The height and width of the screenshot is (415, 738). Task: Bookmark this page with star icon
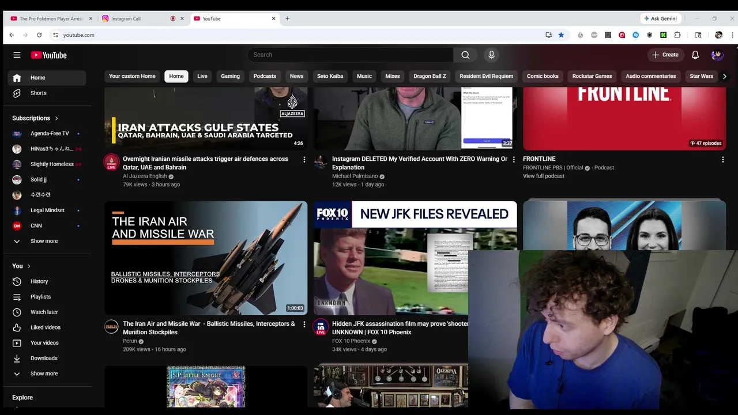pyautogui.click(x=561, y=35)
